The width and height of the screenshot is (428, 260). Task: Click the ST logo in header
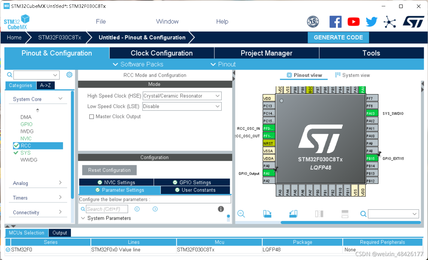[x=414, y=22]
